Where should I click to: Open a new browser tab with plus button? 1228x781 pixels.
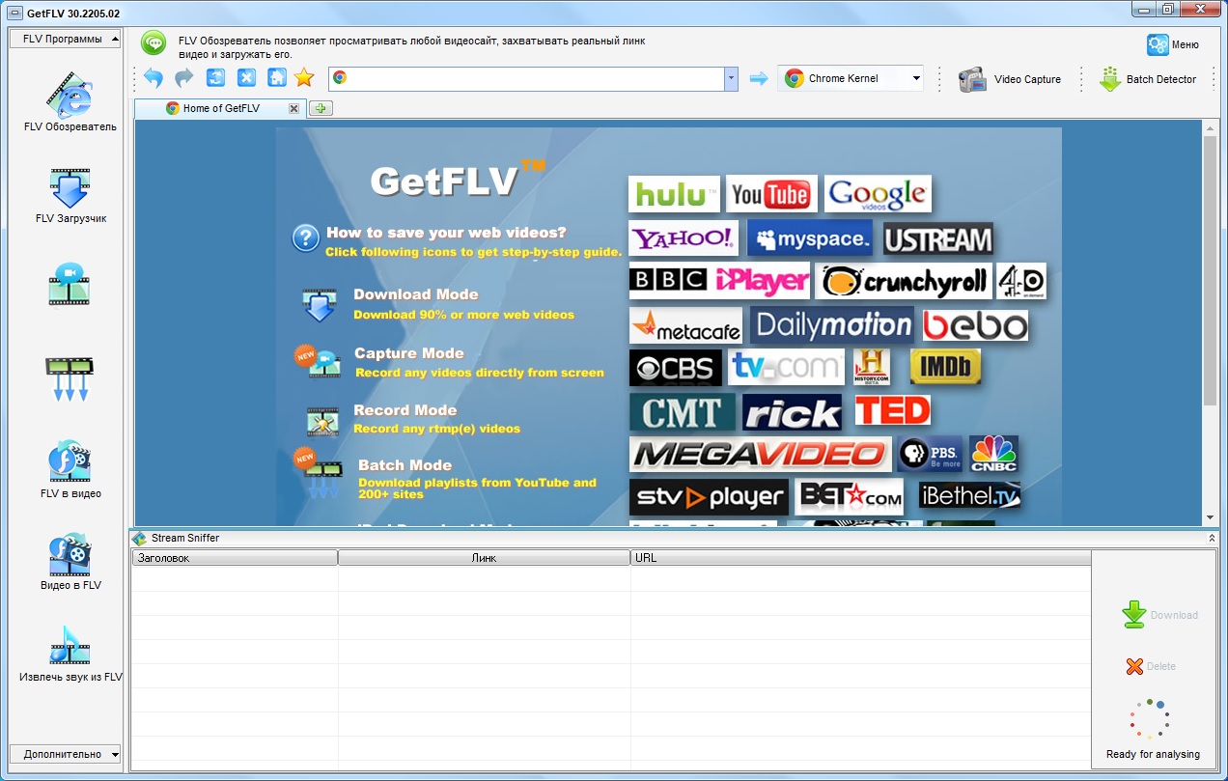coord(321,108)
